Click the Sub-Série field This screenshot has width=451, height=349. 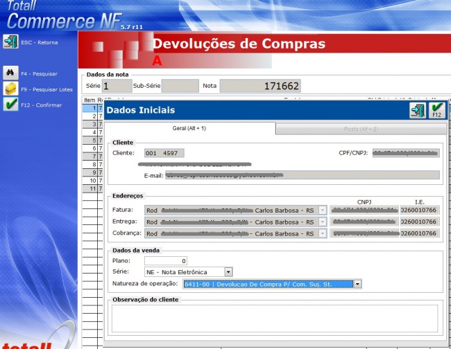pyautogui.click(x=179, y=87)
